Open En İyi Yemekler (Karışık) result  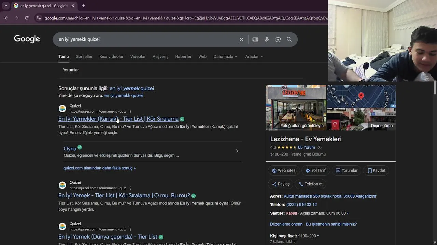tap(118, 119)
